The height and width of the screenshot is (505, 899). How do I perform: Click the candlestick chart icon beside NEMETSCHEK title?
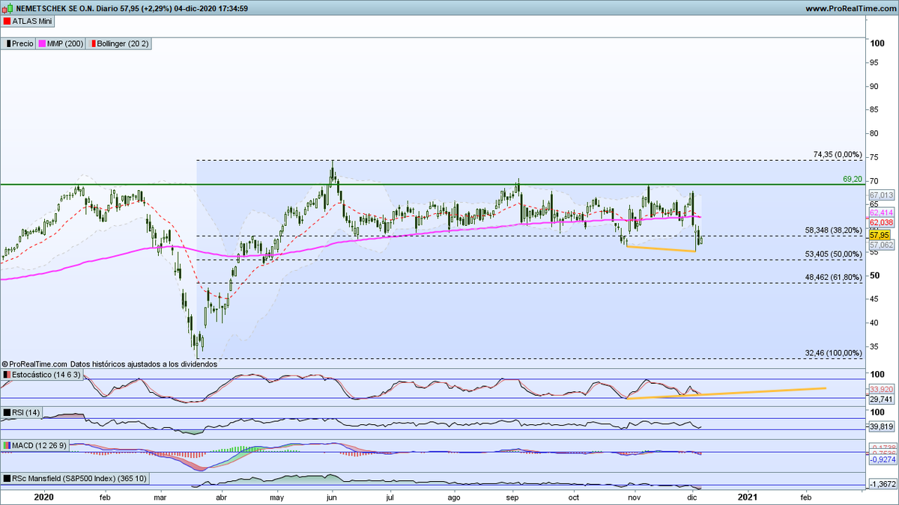pyautogui.click(x=7, y=8)
